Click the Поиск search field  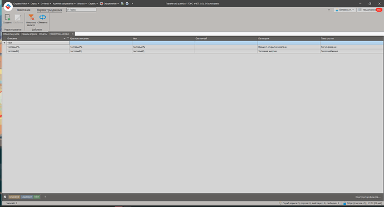(x=81, y=10)
